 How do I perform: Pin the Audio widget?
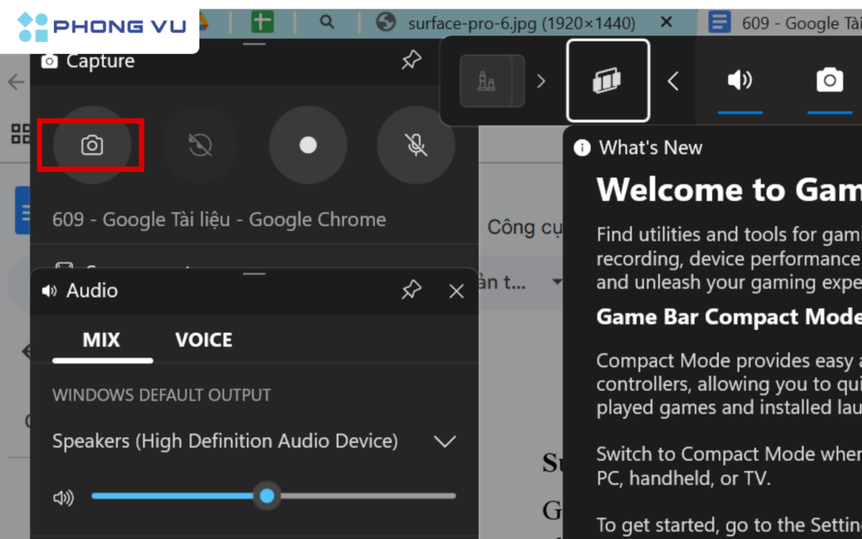pyautogui.click(x=411, y=290)
